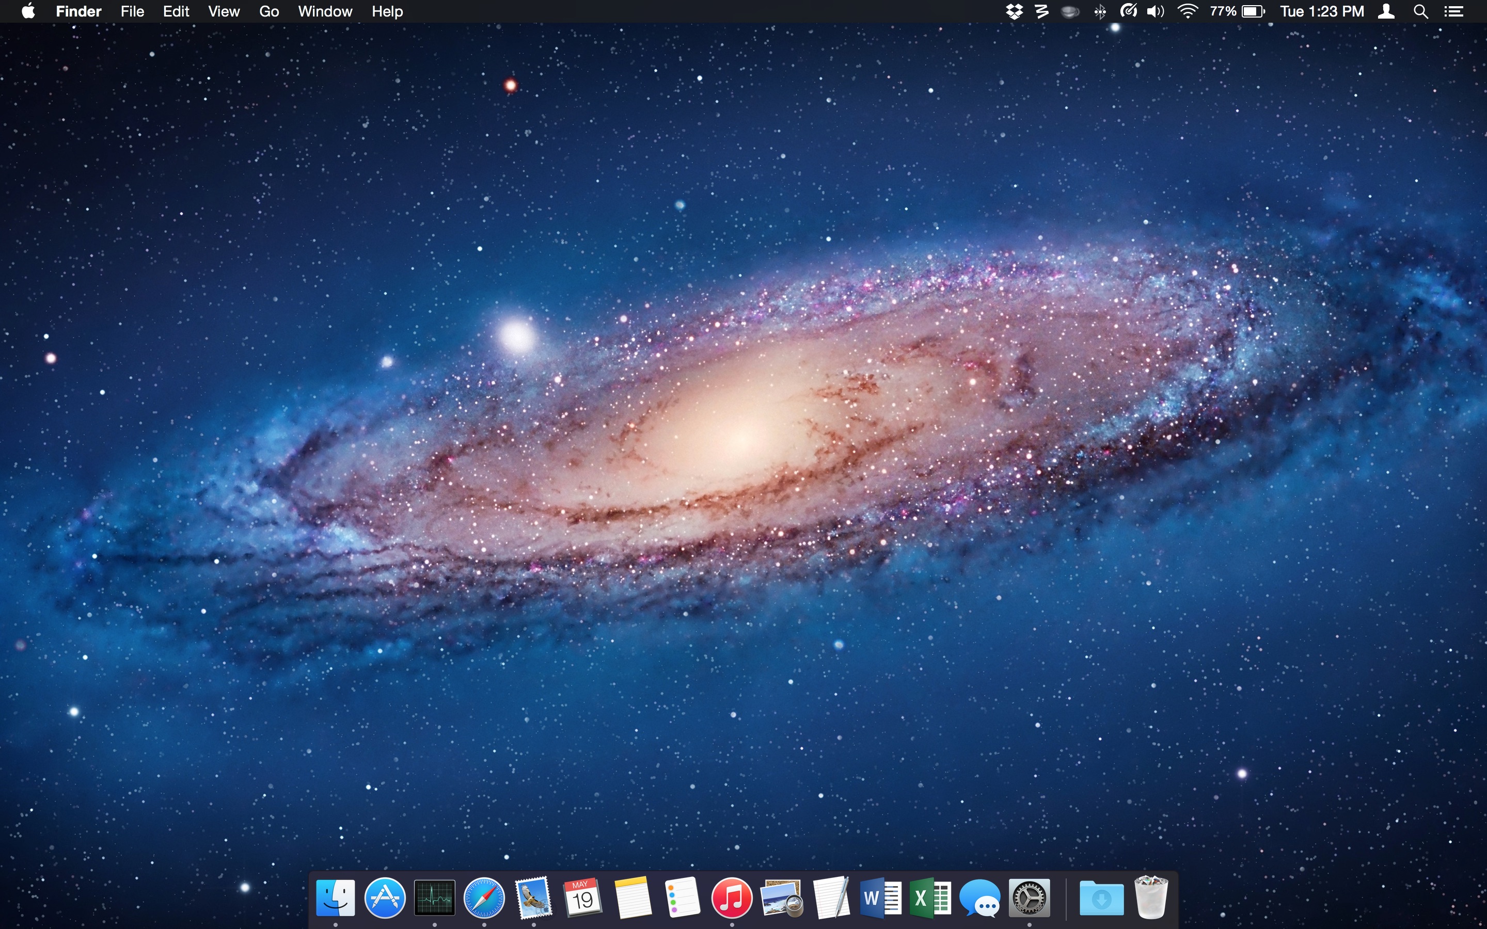Launch Safari from the Dock

pos(484,898)
